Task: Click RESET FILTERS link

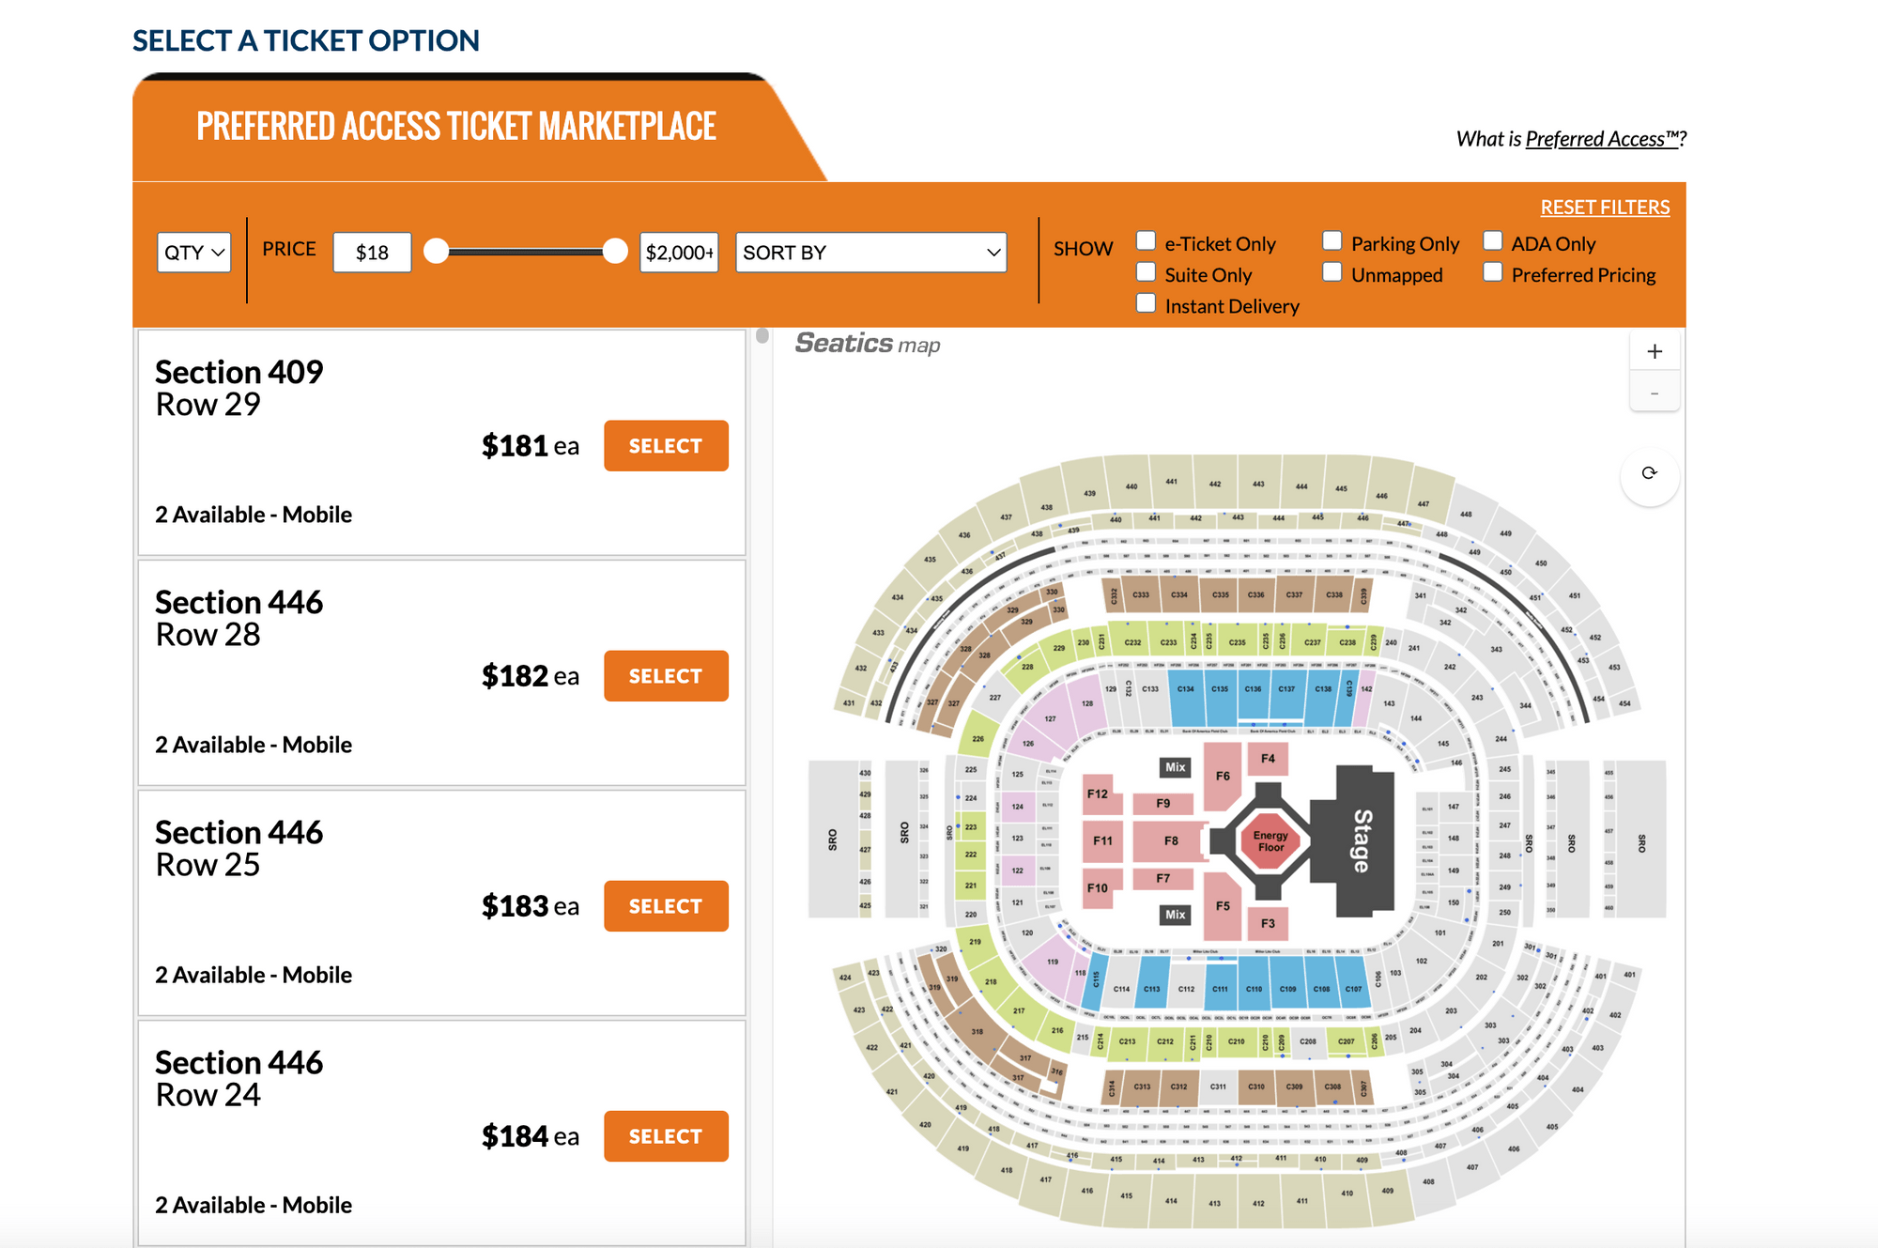Action: 1605,207
